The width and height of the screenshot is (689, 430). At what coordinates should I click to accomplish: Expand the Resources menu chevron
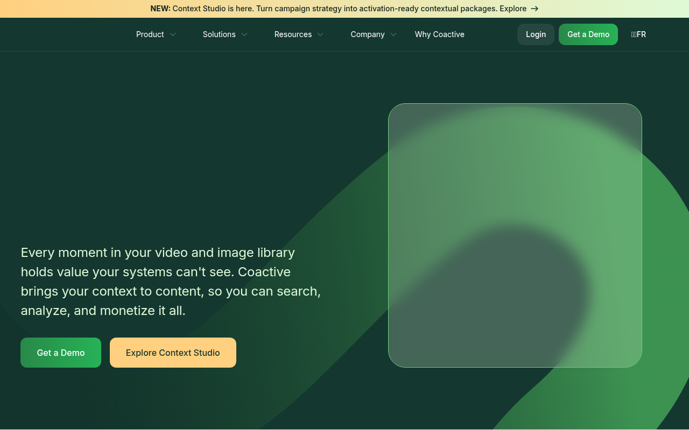pos(320,34)
